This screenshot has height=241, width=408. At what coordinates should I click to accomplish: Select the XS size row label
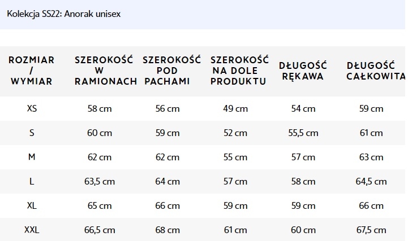(32, 108)
